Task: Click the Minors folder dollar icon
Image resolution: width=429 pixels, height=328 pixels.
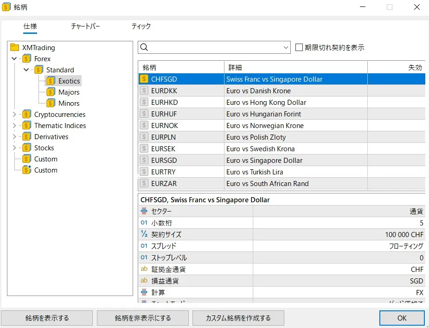Action: 51,103
